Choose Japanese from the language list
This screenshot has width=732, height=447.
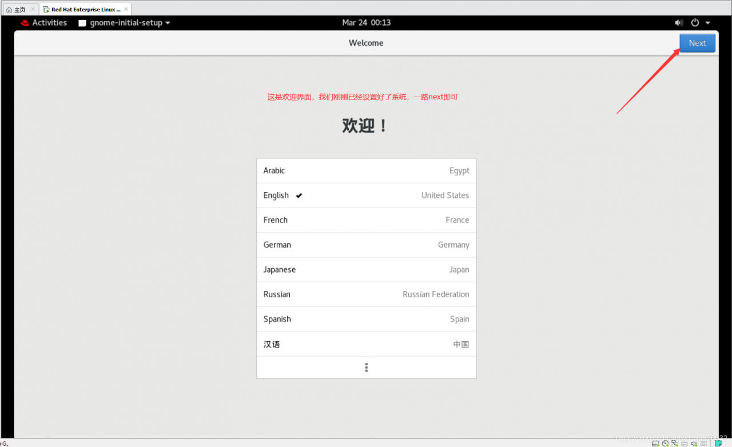(x=366, y=270)
